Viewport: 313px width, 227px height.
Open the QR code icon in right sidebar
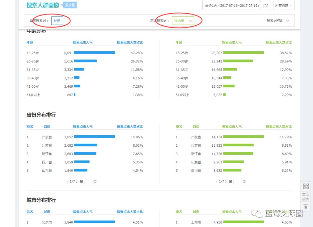tap(306, 186)
